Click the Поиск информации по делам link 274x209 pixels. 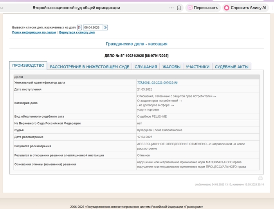tap(34, 32)
